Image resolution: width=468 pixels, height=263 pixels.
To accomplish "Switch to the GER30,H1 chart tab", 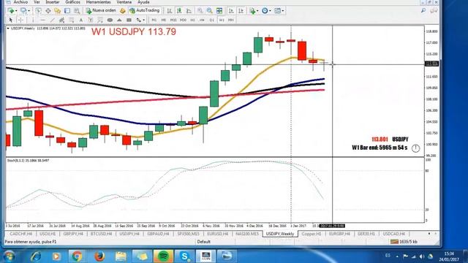I will [366, 234].
